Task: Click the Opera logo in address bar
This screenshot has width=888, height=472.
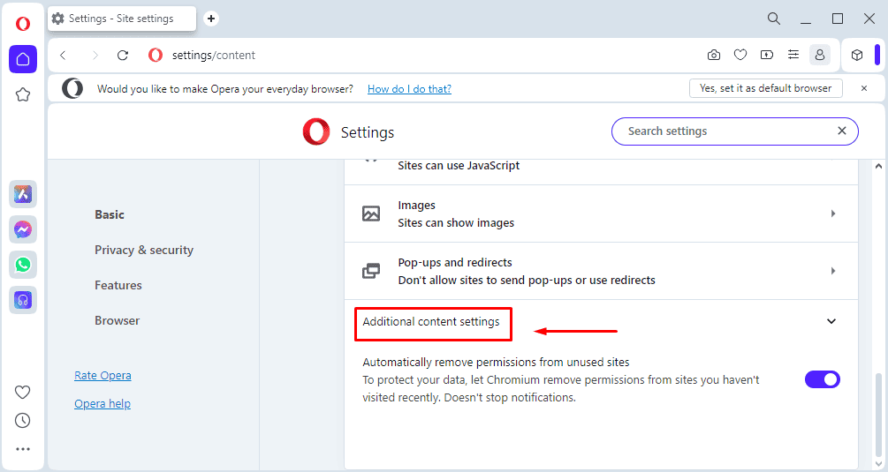Action: [156, 55]
